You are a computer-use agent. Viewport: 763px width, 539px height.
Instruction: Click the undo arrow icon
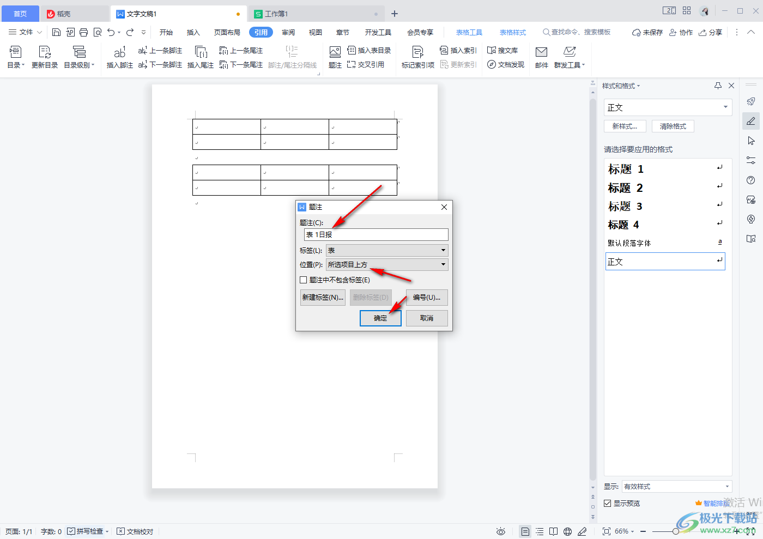pyautogui.click(x=111, y=33)
